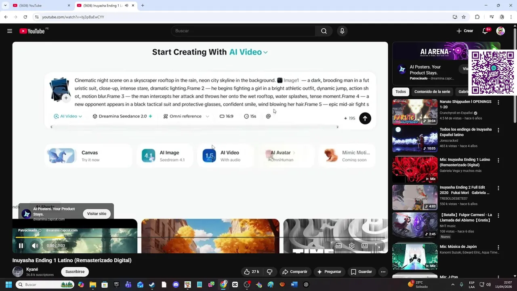Save the video with Guardar
This screenshot has width=517, height=291.
click(x=361, y=272)
